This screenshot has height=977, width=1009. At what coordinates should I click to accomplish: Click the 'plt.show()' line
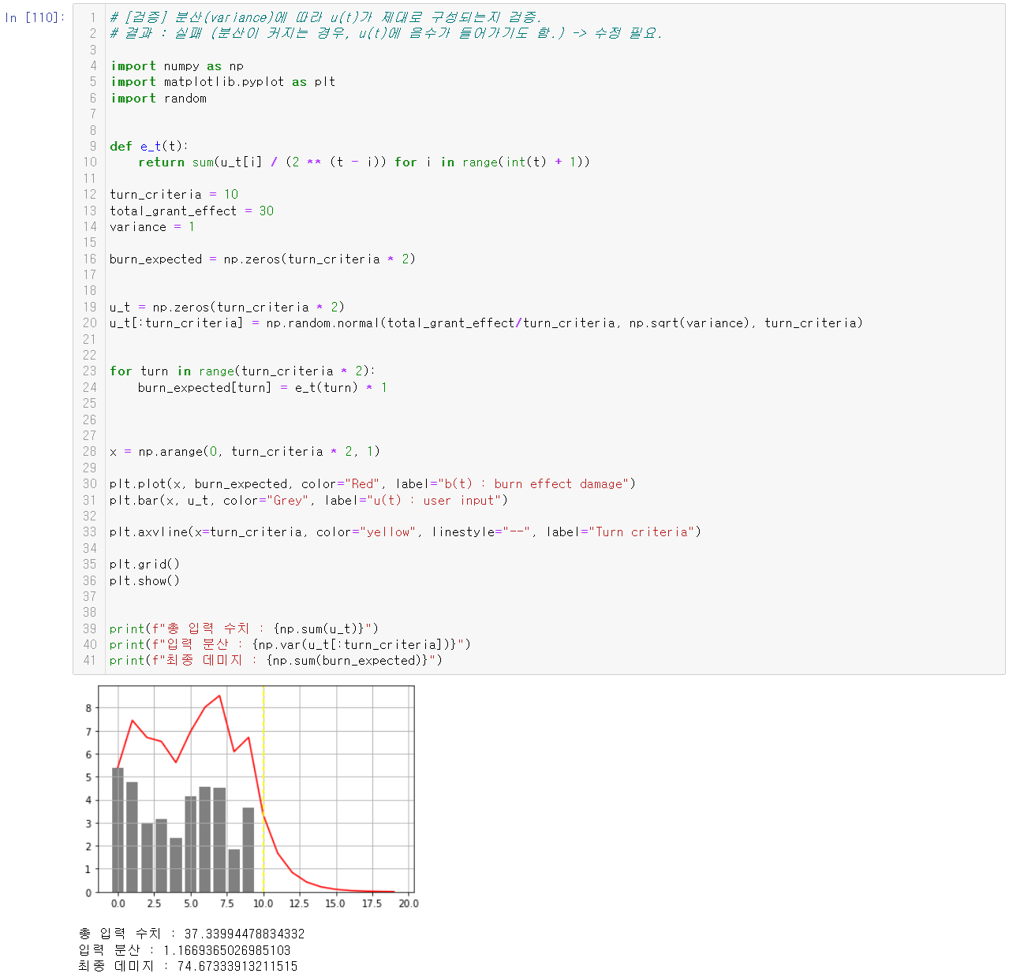[144, 580]
